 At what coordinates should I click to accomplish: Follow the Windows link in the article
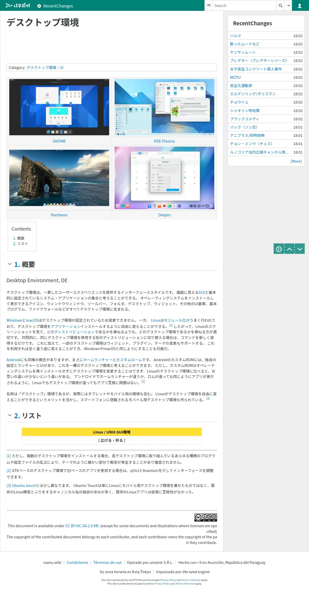pos(14,320)
